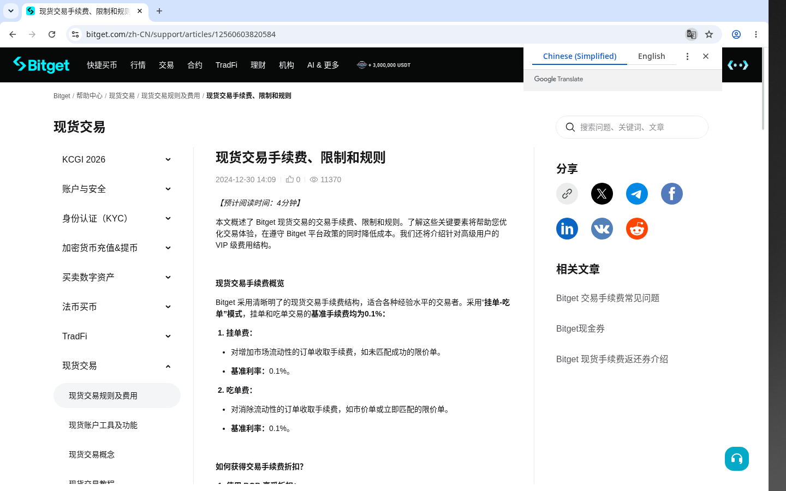Go to 现货交易 breadcrumb link

(x=122, y=95)
